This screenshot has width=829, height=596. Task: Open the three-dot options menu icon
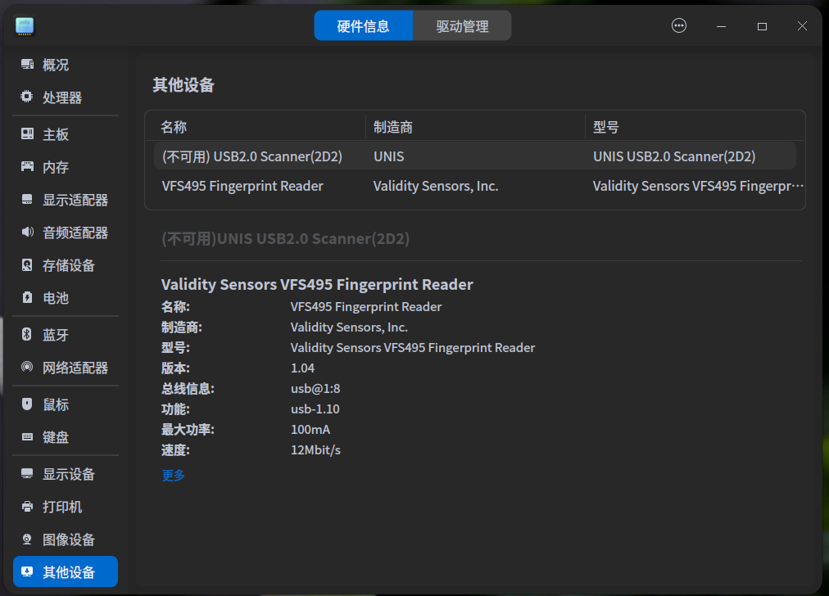click(x=679, y=26)
